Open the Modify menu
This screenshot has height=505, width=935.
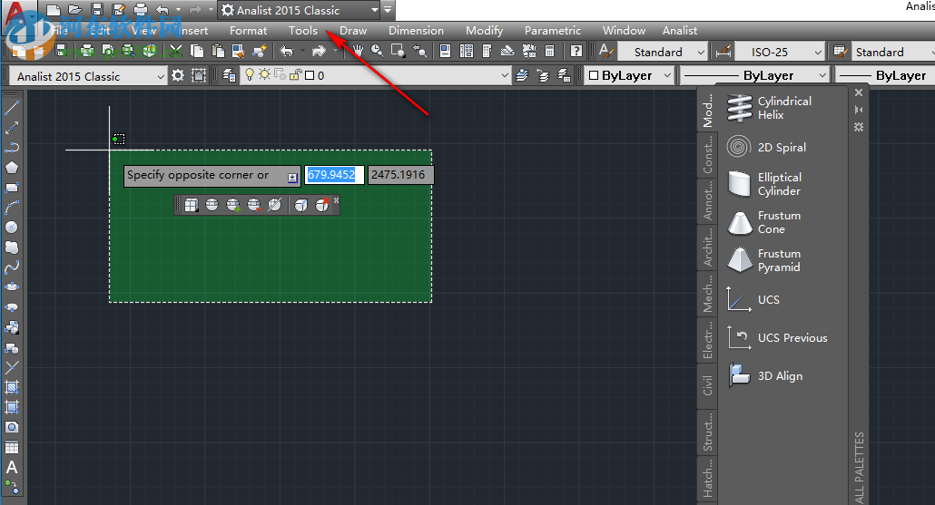click(x=484, y=30)
